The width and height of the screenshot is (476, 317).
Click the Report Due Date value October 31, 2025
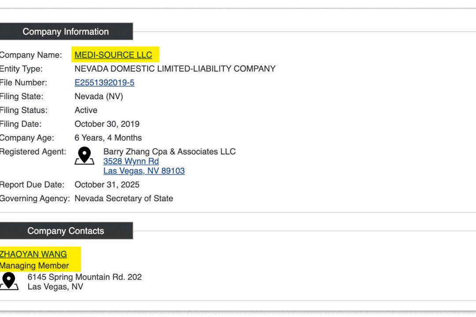pyautogui.click(x=107, y=184)
